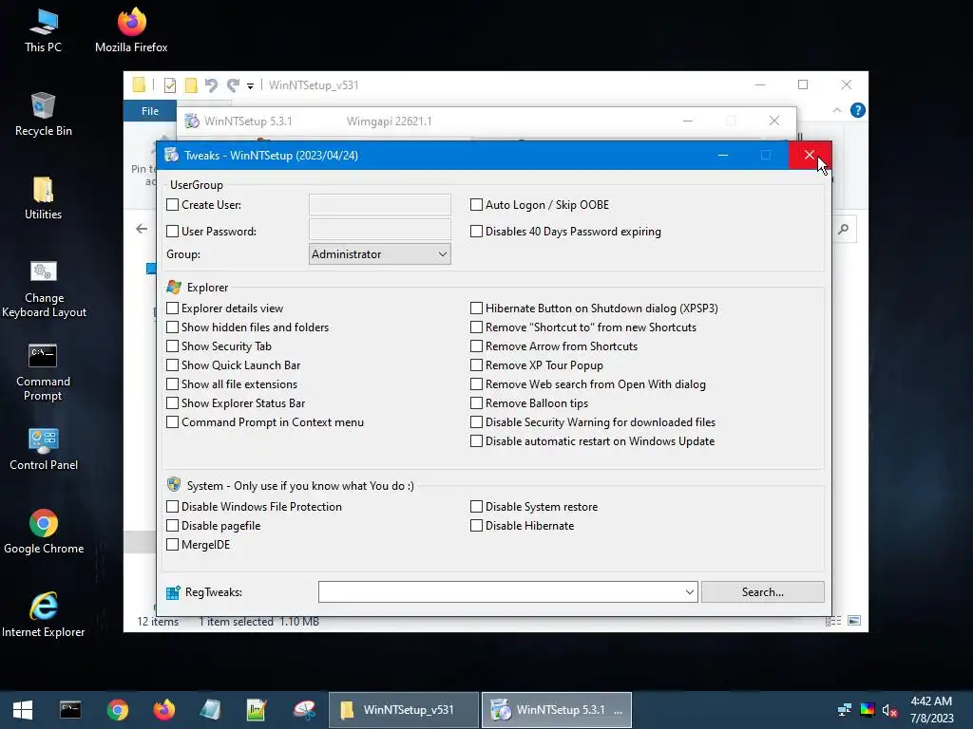973x729 pixels.
Task: Launch Mozilla Firefox from desktop
Action: 131,30
